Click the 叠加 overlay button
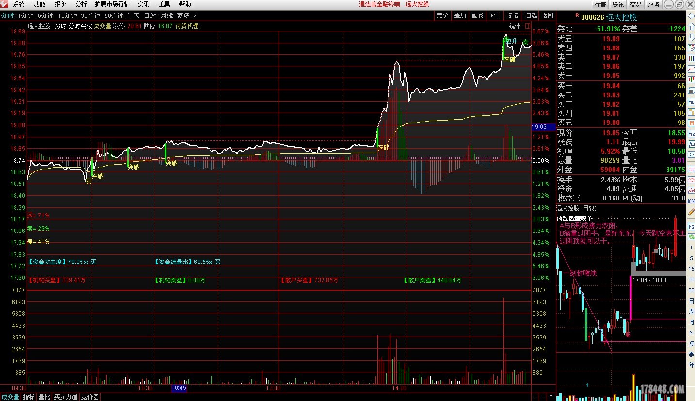The image size is (695, 401). (460, 15)
